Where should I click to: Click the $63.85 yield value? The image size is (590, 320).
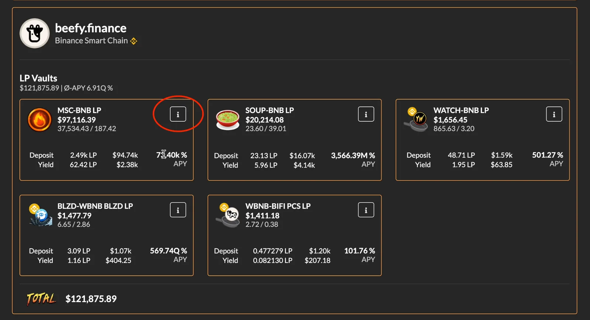(502, 165)
